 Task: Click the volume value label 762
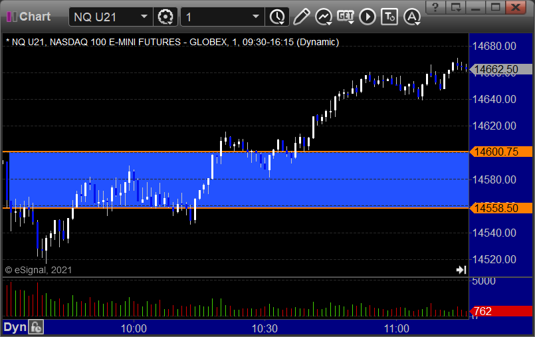click(x=500, y=311)
